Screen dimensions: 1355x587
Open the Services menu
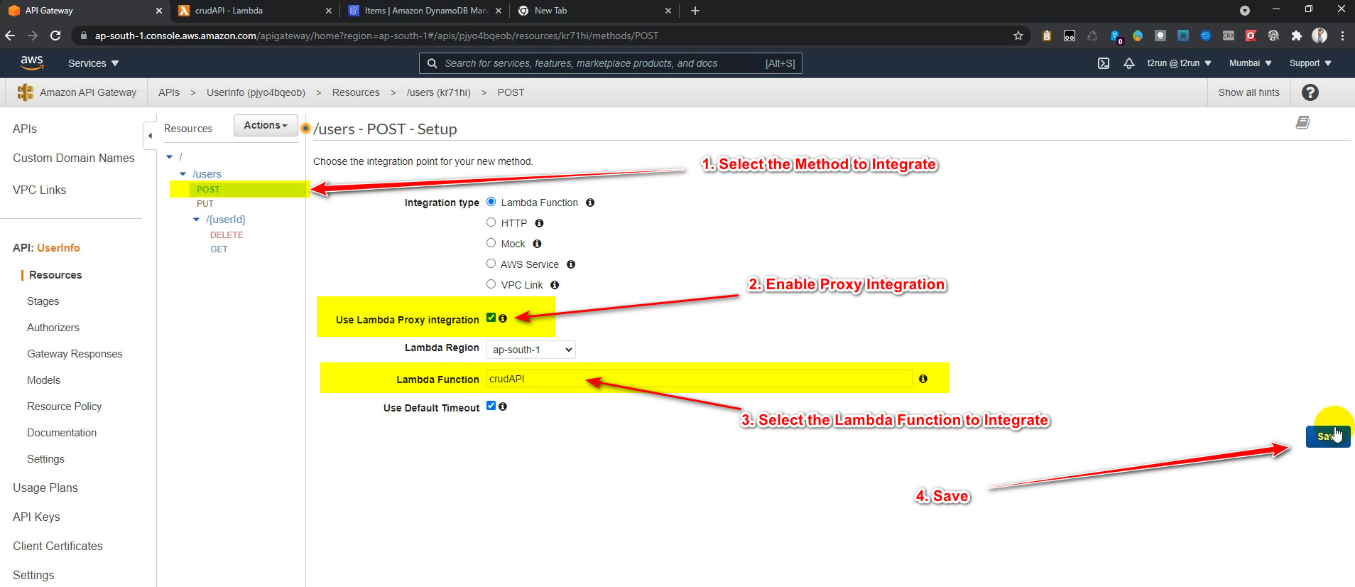[x=93, y=63]
